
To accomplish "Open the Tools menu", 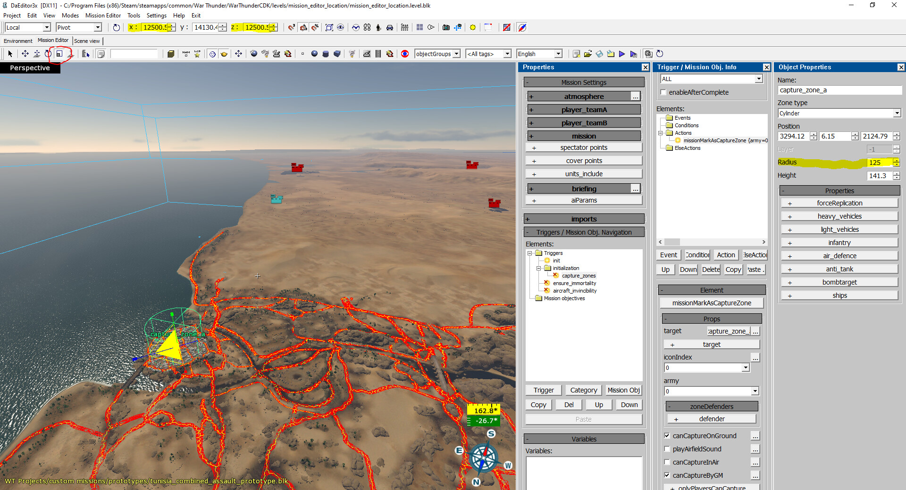I will click(134, 16).
